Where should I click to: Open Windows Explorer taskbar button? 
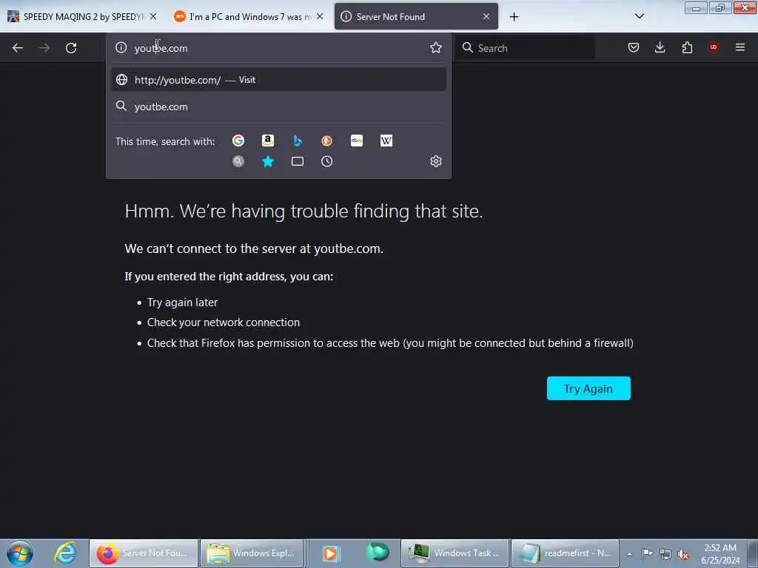pyautogui.click(x=252, y=553)
